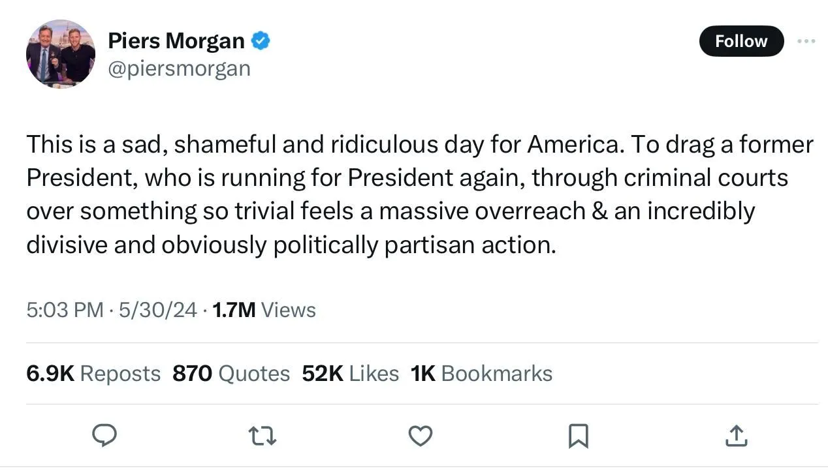Open the @piersmorgan handle link
This screenshot has width=828, height=471.
[179, 68]
